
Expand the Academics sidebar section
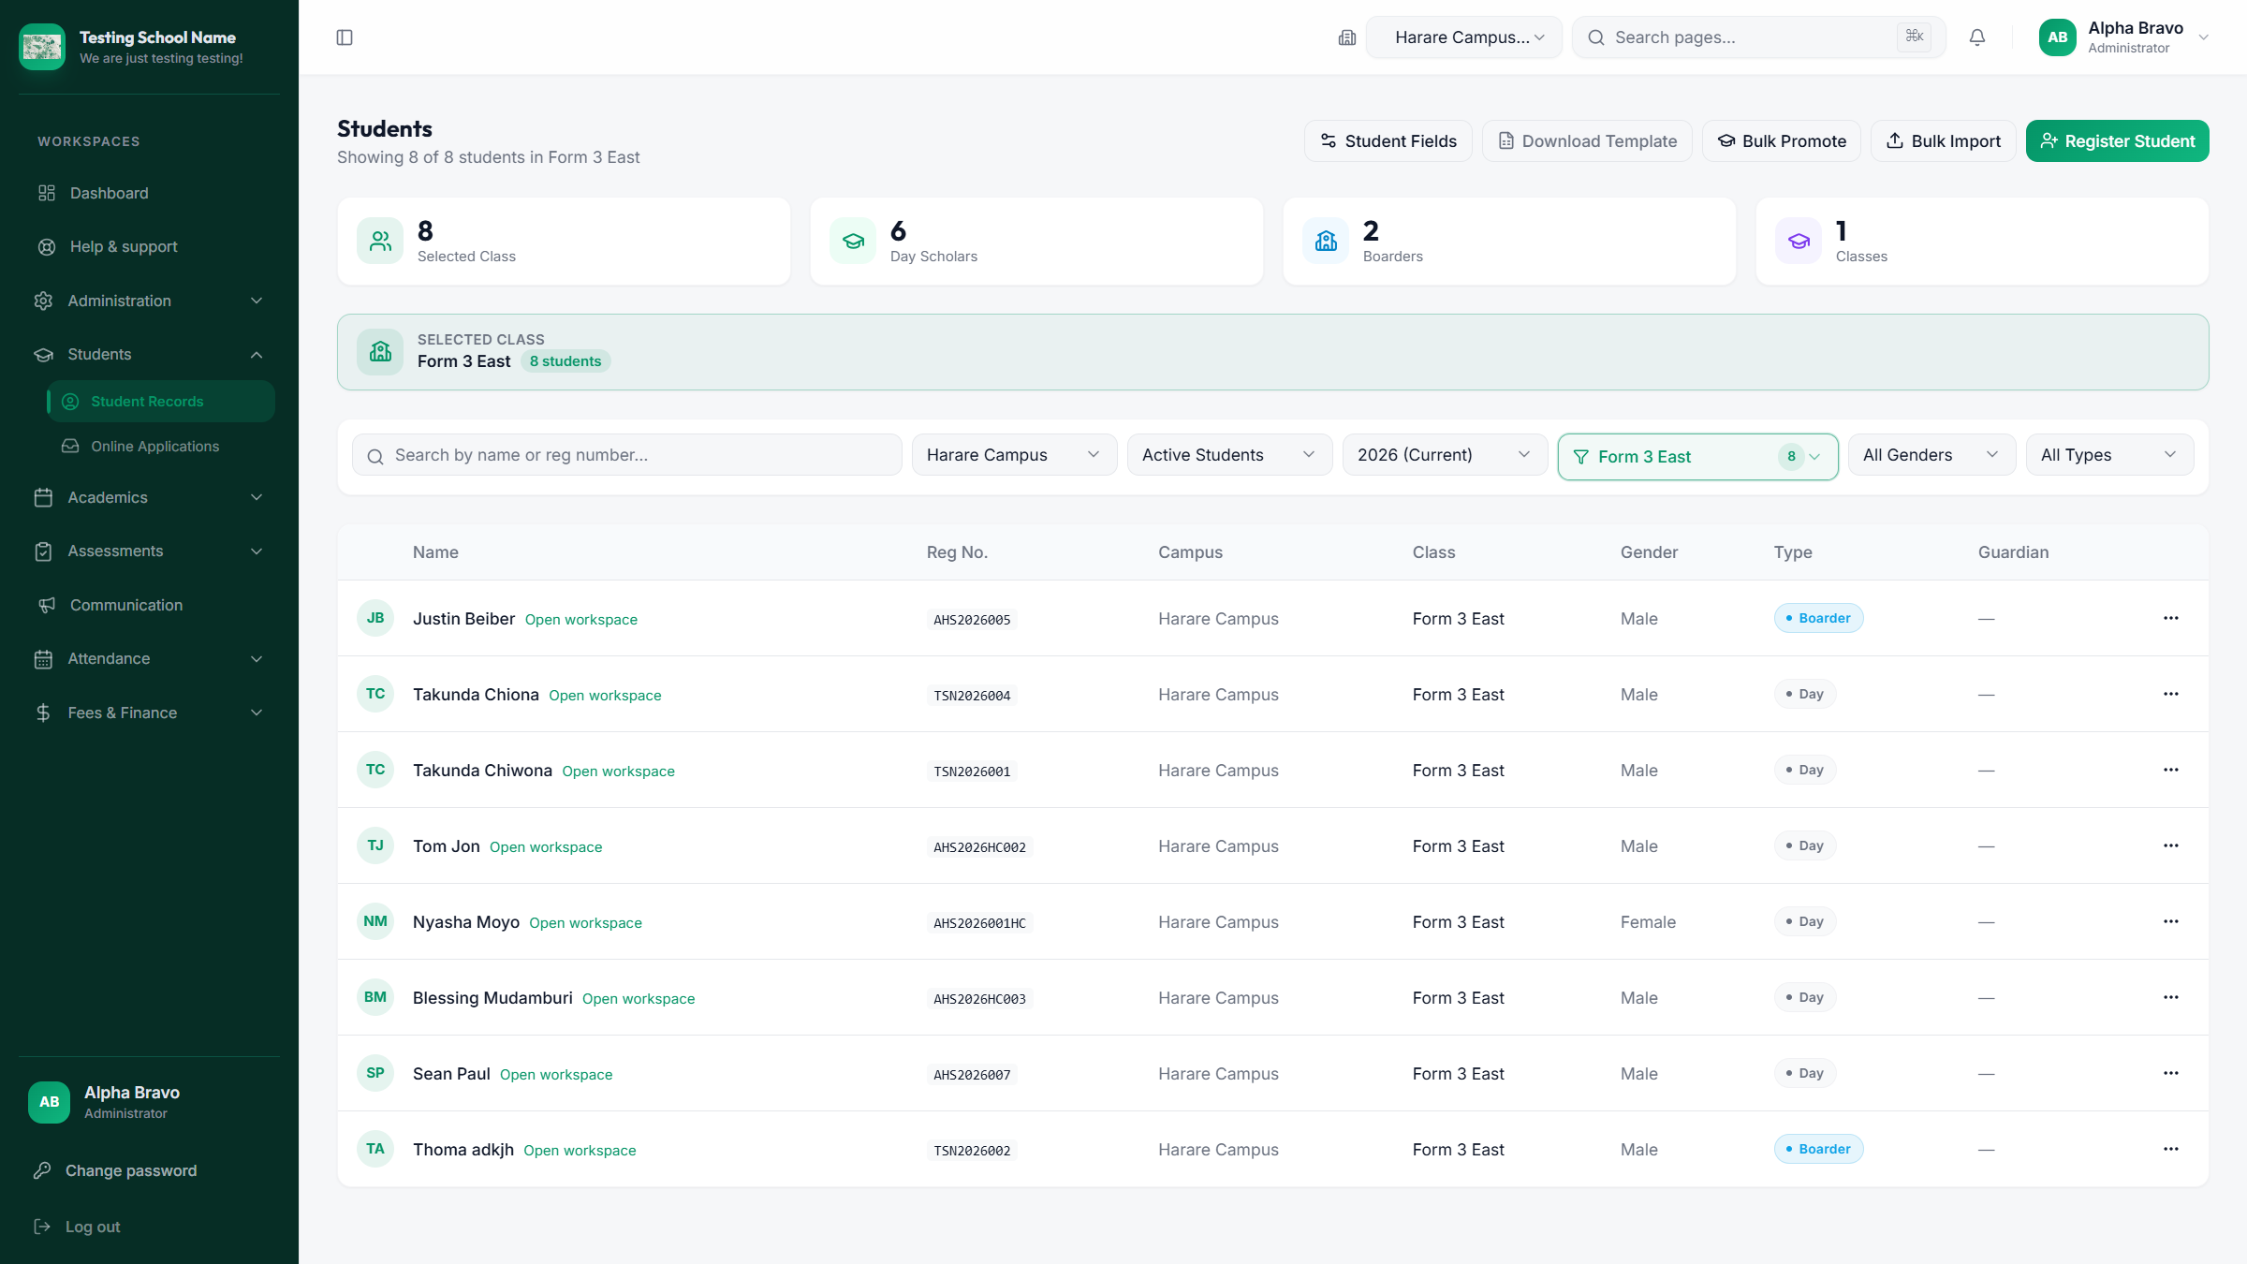tap(149, 497)
